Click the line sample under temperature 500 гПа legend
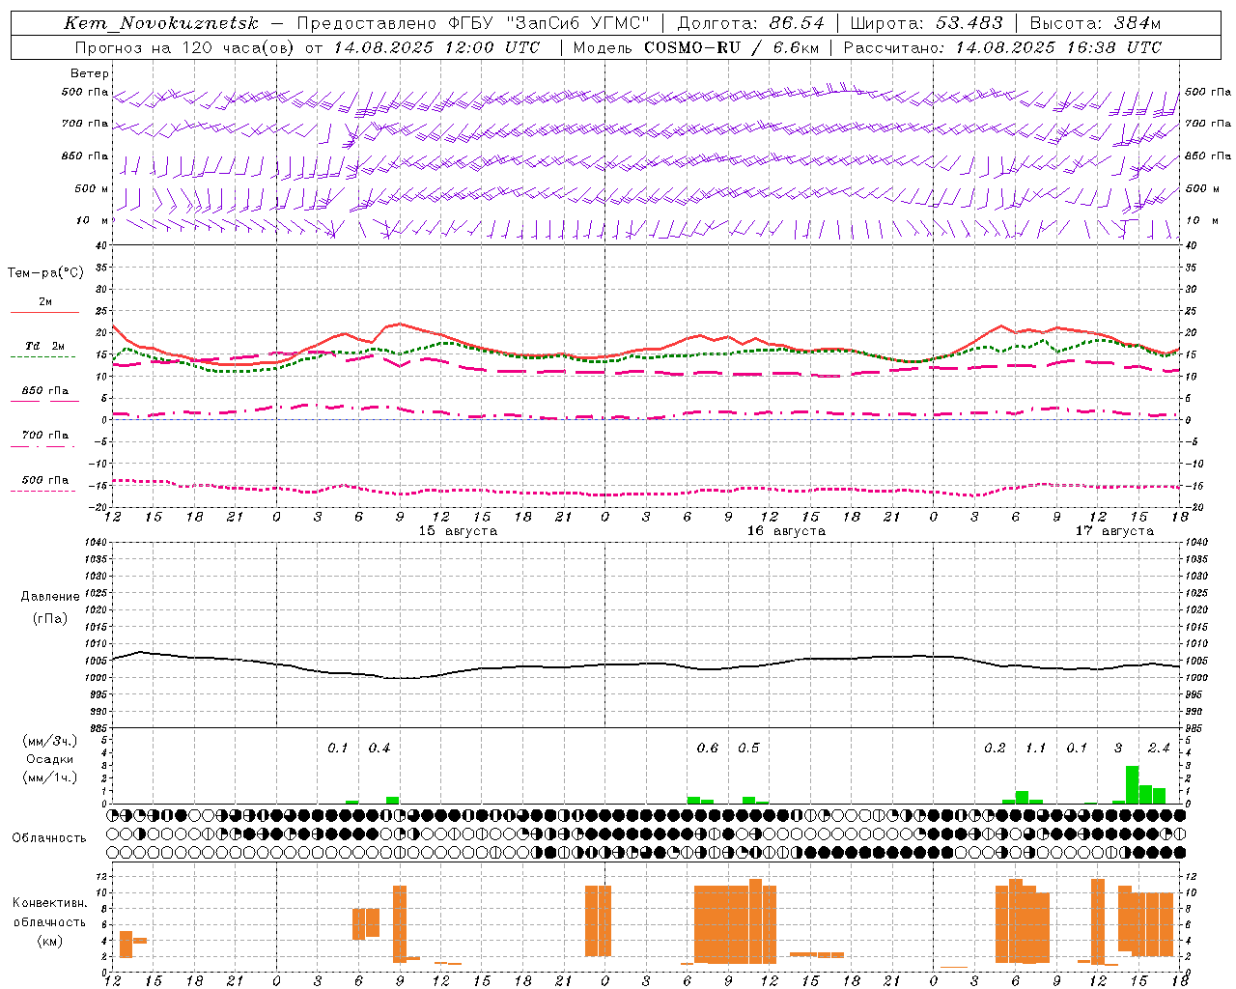1236x989 pixels. point(44,492)
